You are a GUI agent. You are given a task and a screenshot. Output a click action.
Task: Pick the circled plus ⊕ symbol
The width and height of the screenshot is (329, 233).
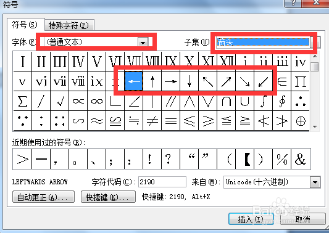coord(300,121)
